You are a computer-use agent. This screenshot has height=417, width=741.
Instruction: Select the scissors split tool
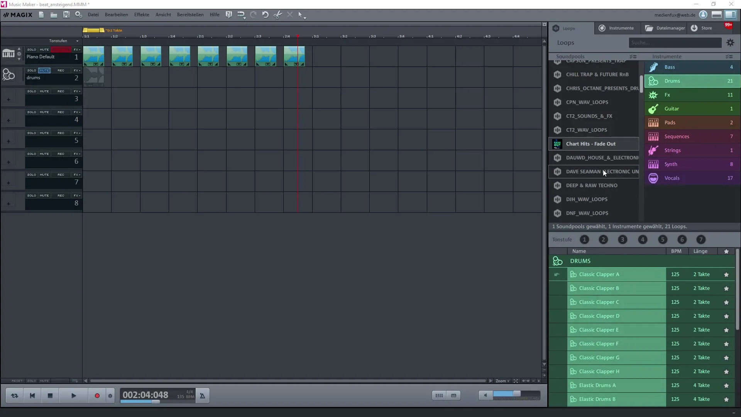[x=277, y=15]
